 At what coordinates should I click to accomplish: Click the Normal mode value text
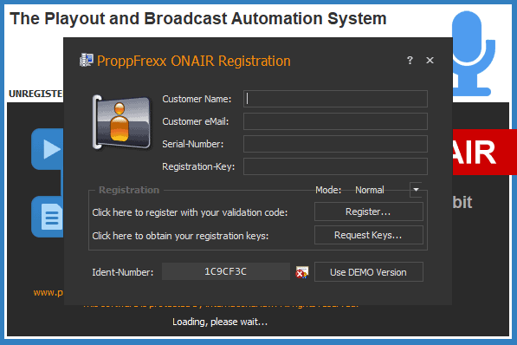(370, 190)
